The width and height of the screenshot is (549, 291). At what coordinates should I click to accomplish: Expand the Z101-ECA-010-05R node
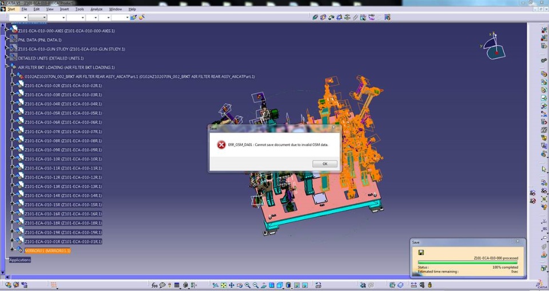click(12, 112)
